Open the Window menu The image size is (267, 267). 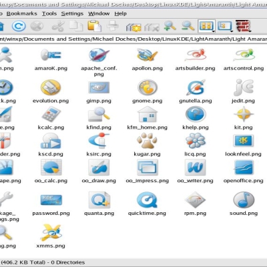pos(99,13)
